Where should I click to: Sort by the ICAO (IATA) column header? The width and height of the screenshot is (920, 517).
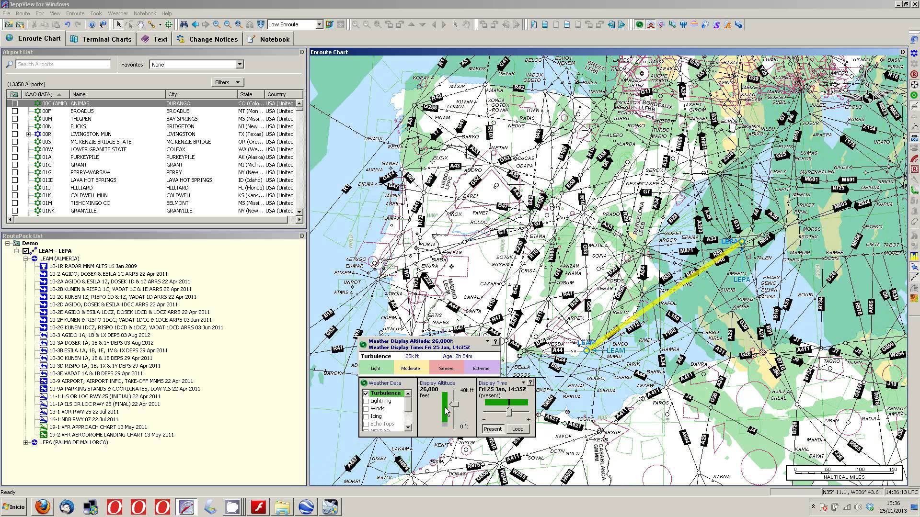pos(45,94)
